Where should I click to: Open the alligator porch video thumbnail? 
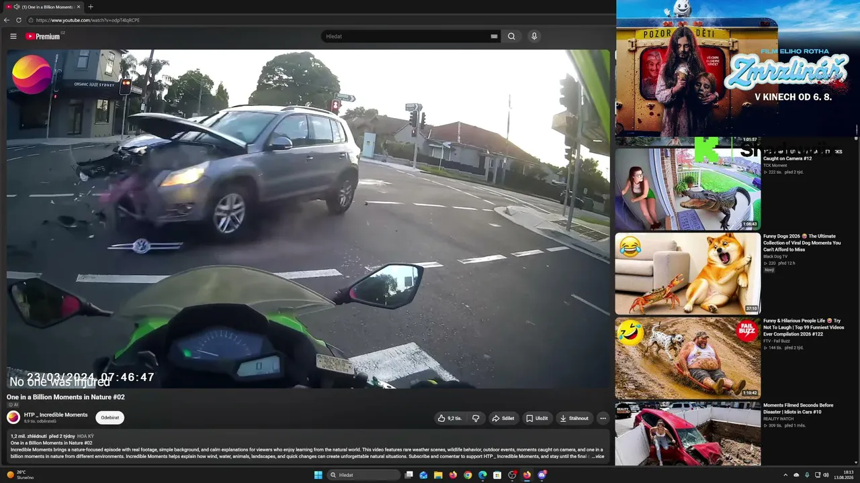point(688,189)
